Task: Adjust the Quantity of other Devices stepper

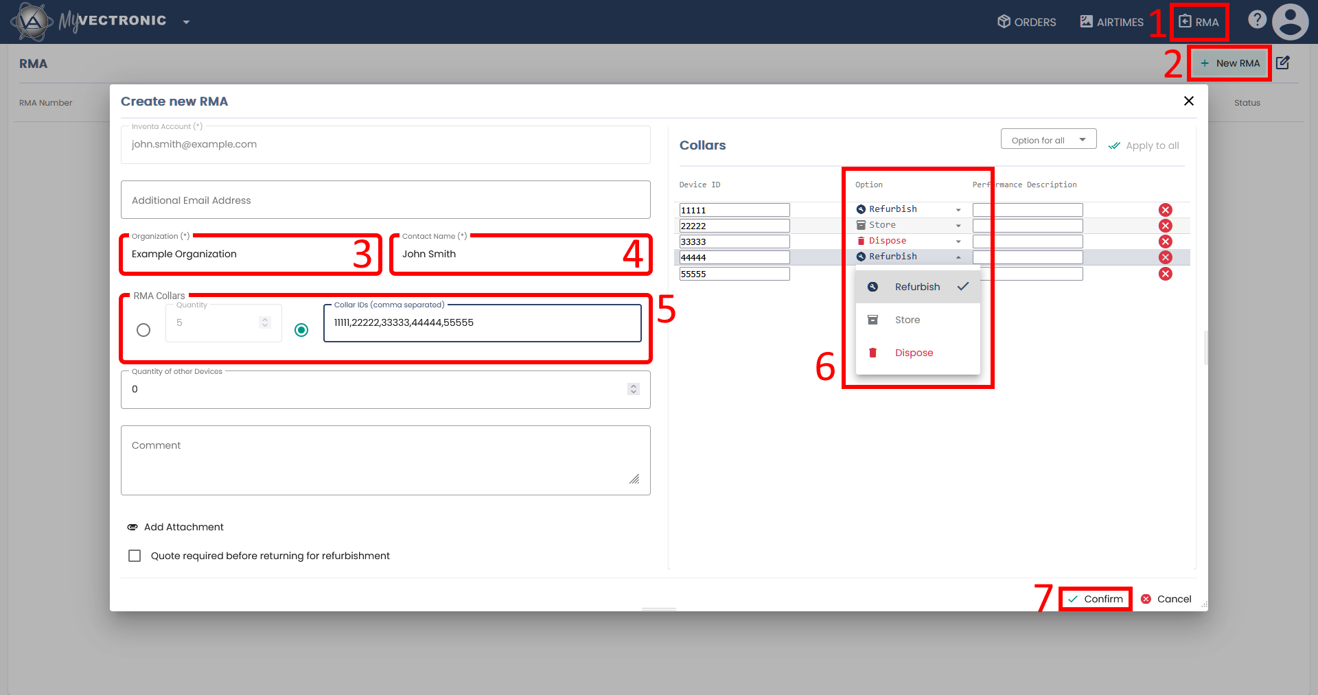Action: pyautogui.click(x=633, y=389)
